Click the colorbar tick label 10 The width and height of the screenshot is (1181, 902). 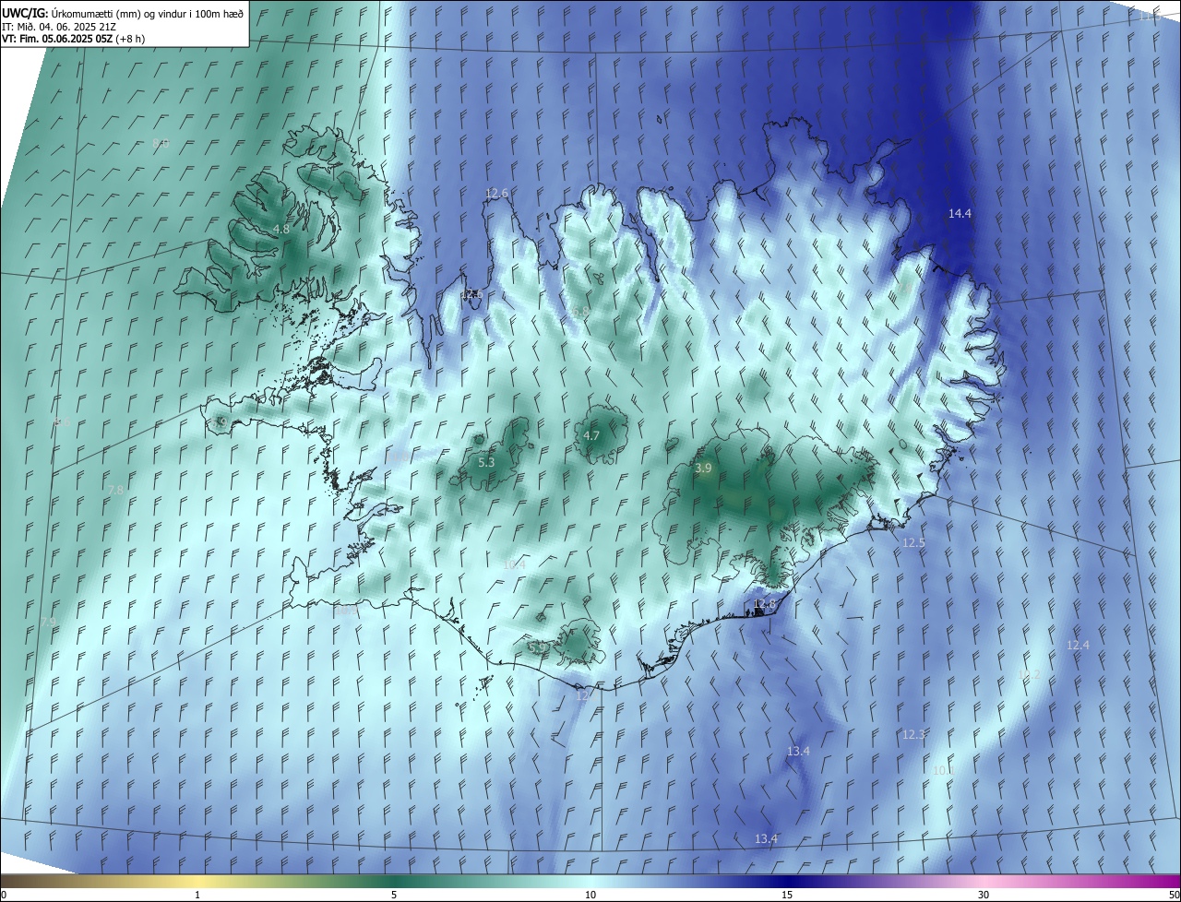[x=590, y=895]
